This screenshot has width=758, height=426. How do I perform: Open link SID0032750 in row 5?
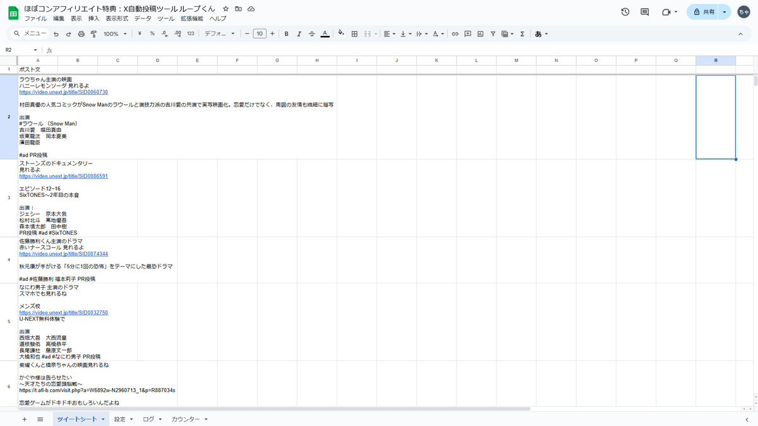click(x=63, y=312)
